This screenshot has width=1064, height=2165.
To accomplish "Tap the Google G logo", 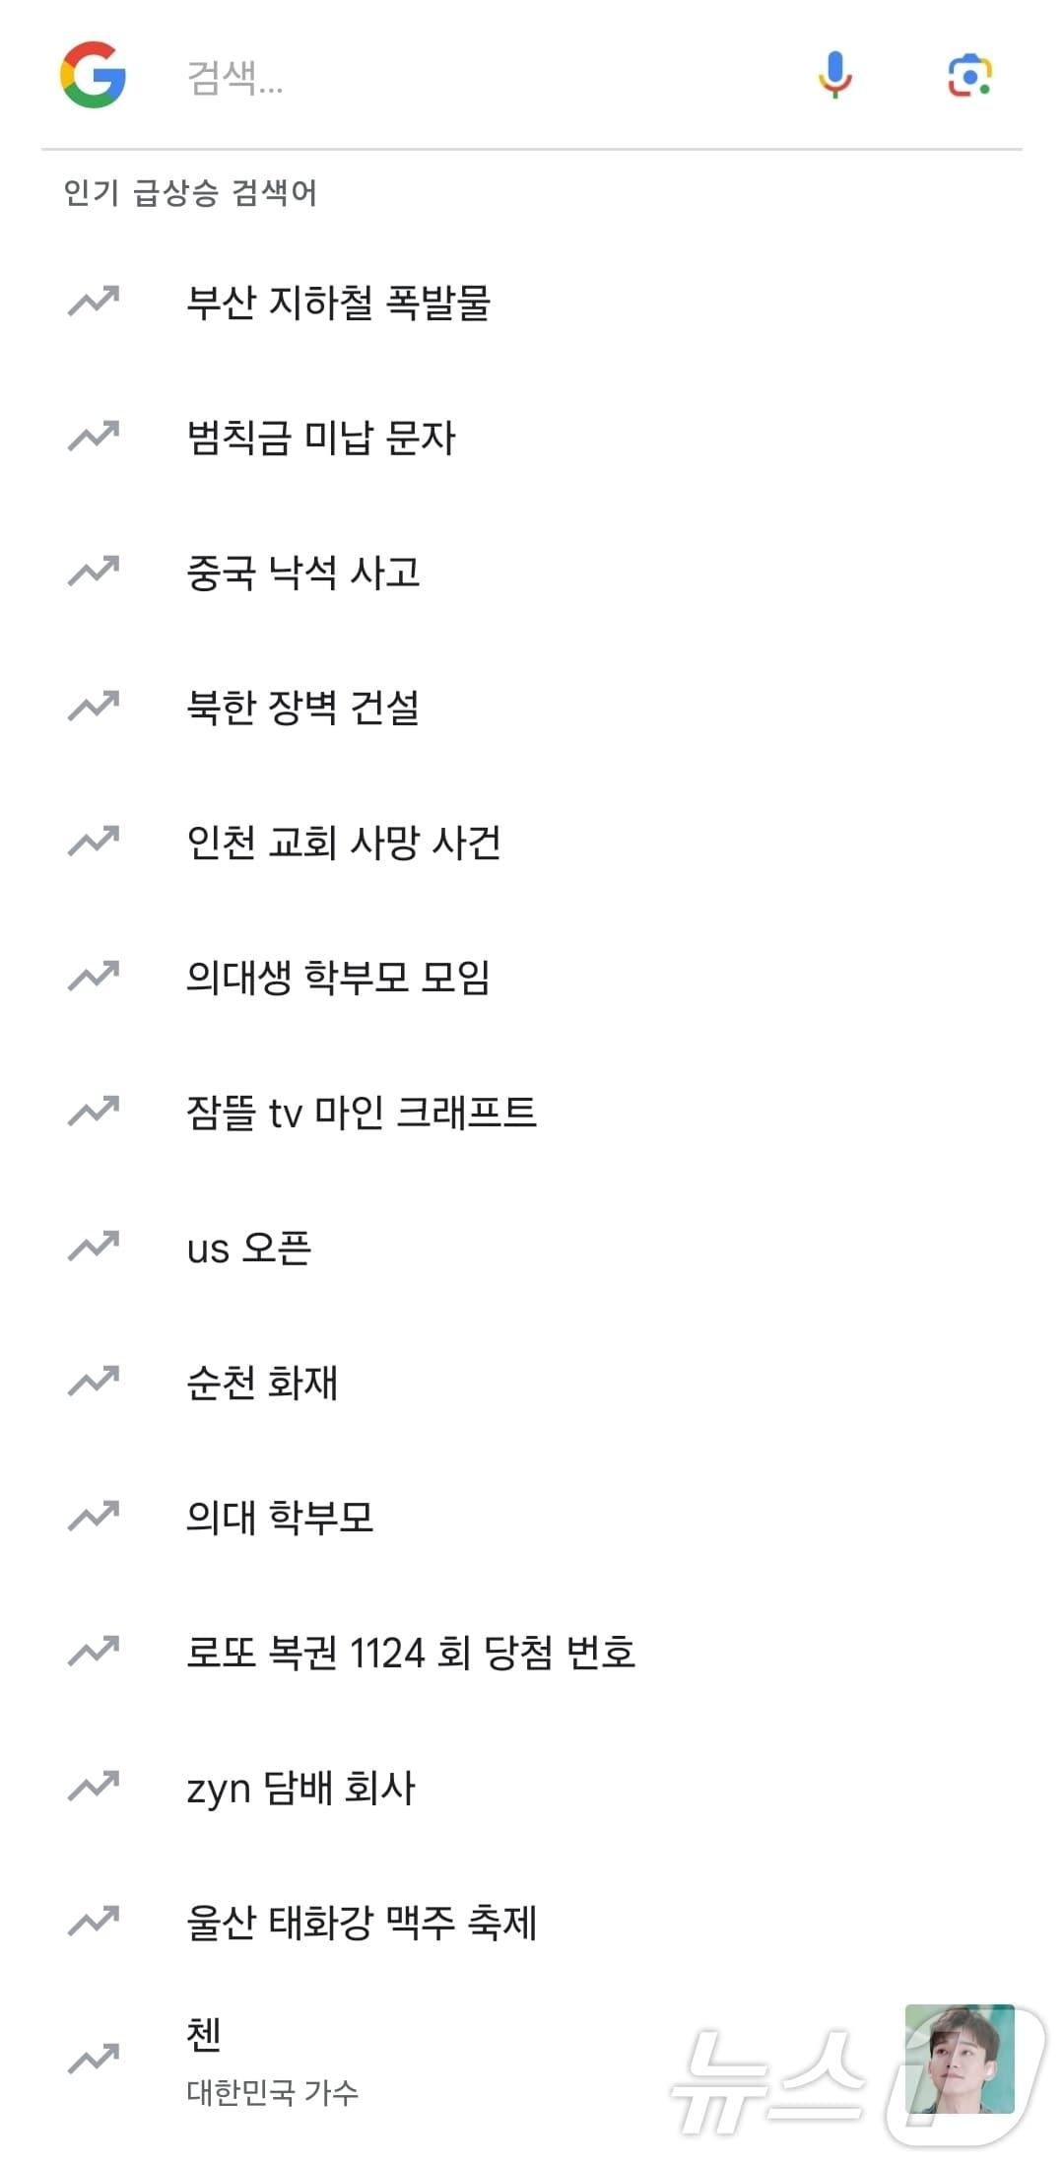I will [93, 75].
